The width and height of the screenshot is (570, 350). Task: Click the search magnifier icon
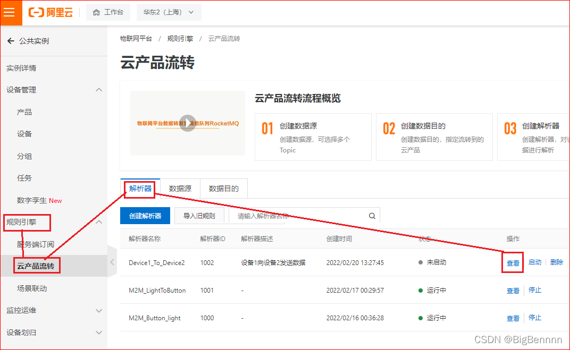372,216
